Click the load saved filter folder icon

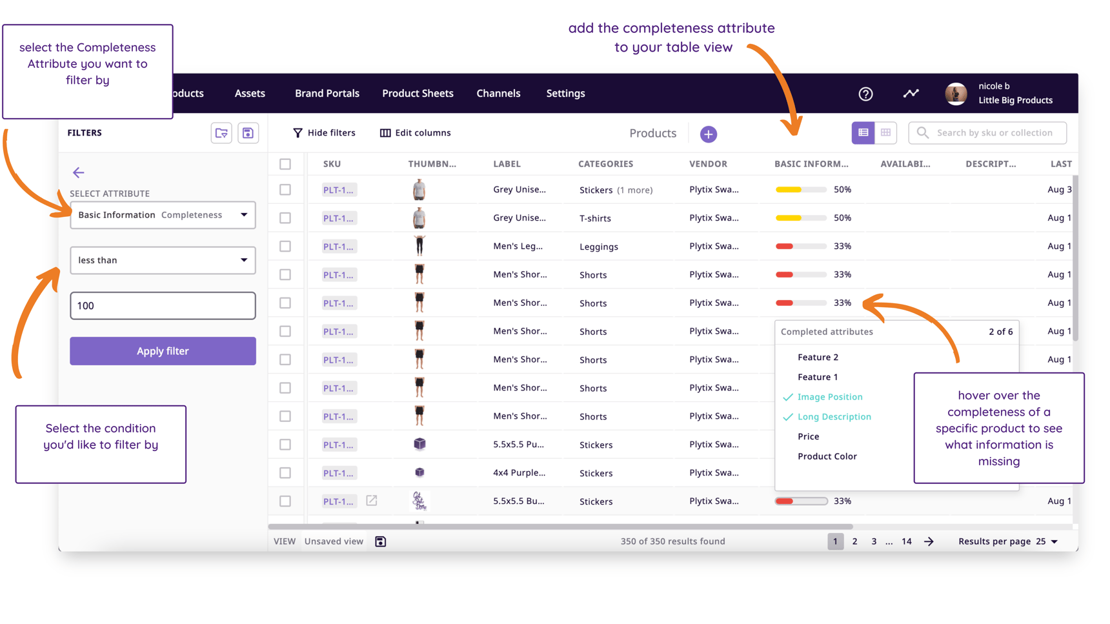(x=221, y=133)
